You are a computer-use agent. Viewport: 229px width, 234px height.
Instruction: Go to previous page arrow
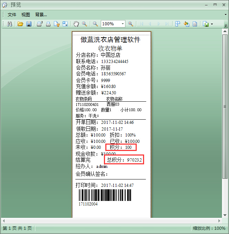click(150, 24)
